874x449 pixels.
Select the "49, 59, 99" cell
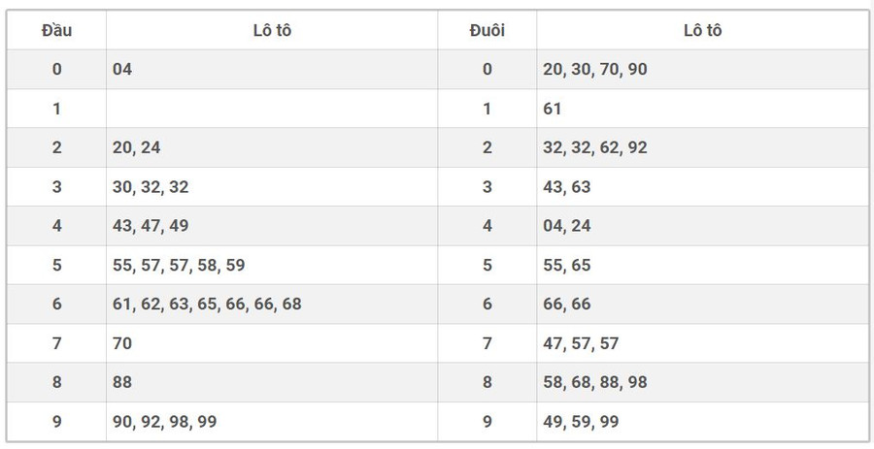point(581,422)
